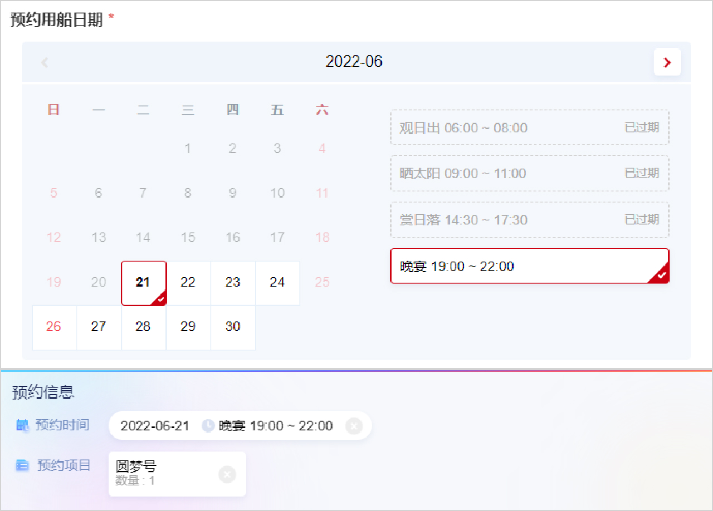The height and width of the screenshot is (511, 713).
Task: Click the list icon beside 预约项目
Action: tap(22, 465)
